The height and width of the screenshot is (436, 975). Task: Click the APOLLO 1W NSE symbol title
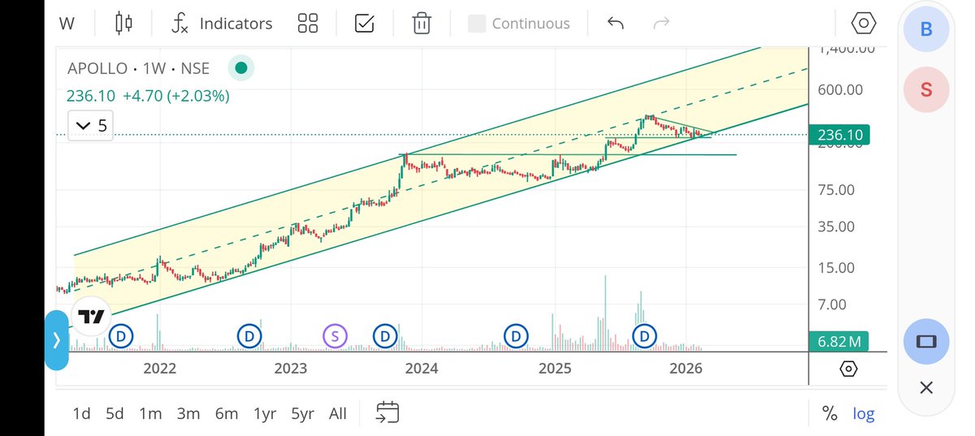coord(138,69)
